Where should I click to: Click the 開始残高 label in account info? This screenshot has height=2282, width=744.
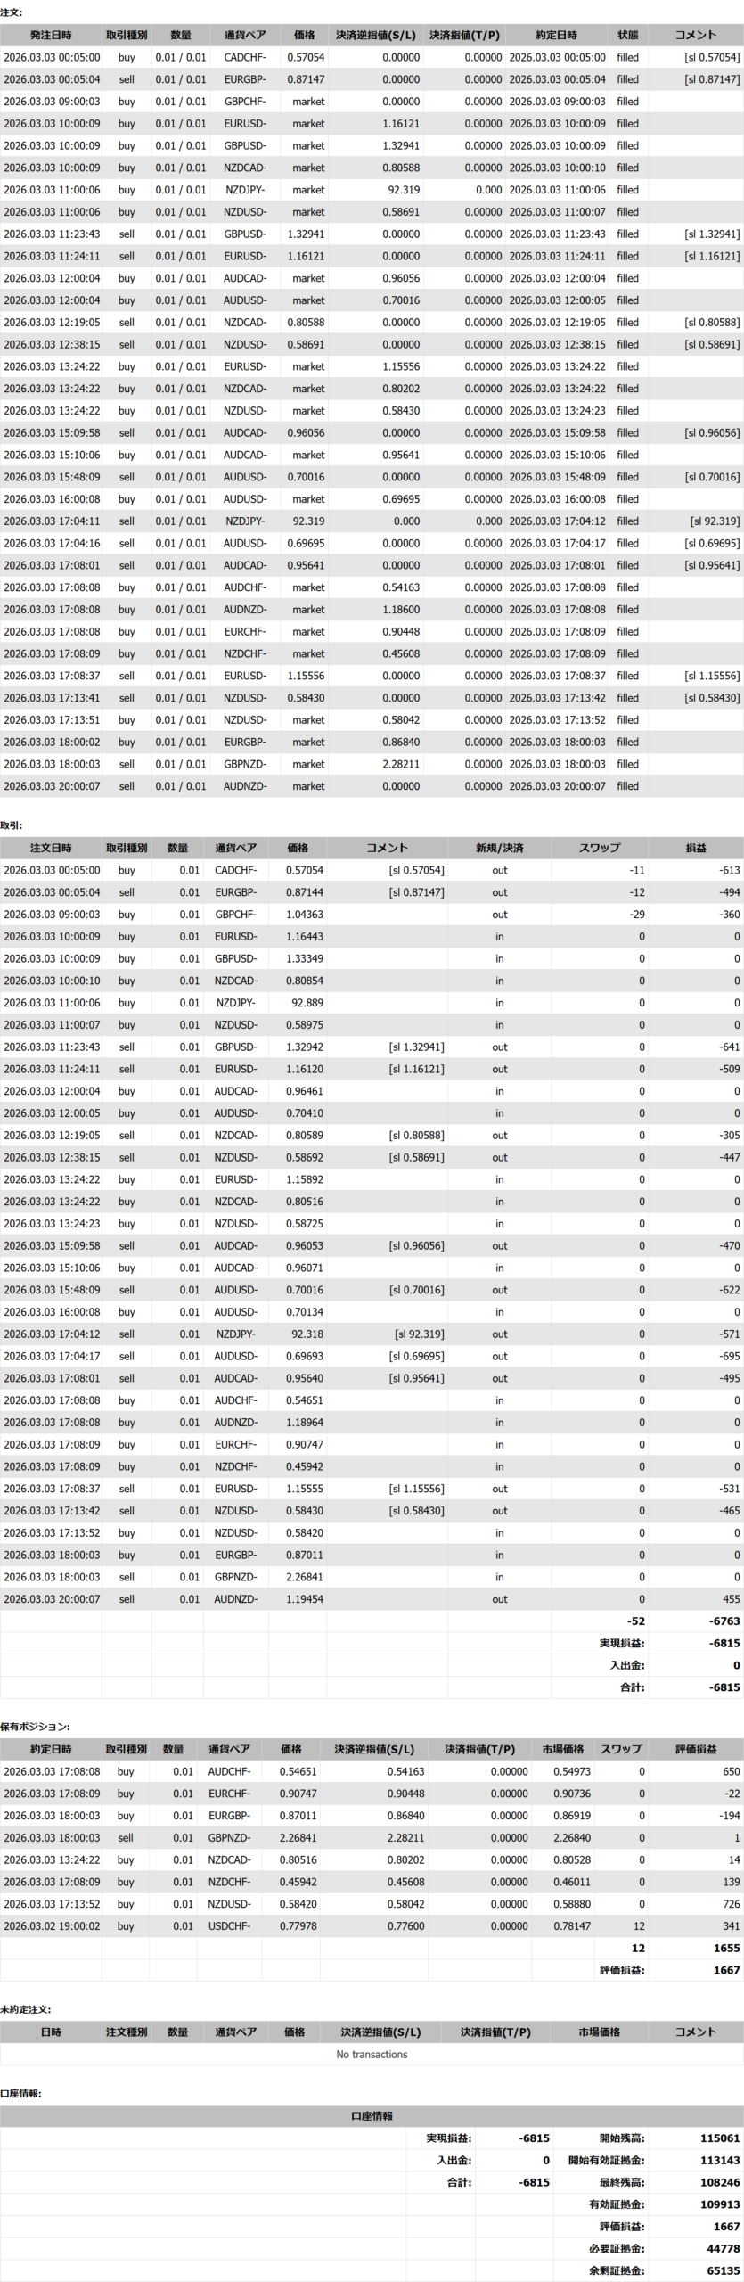point(621,2138)
